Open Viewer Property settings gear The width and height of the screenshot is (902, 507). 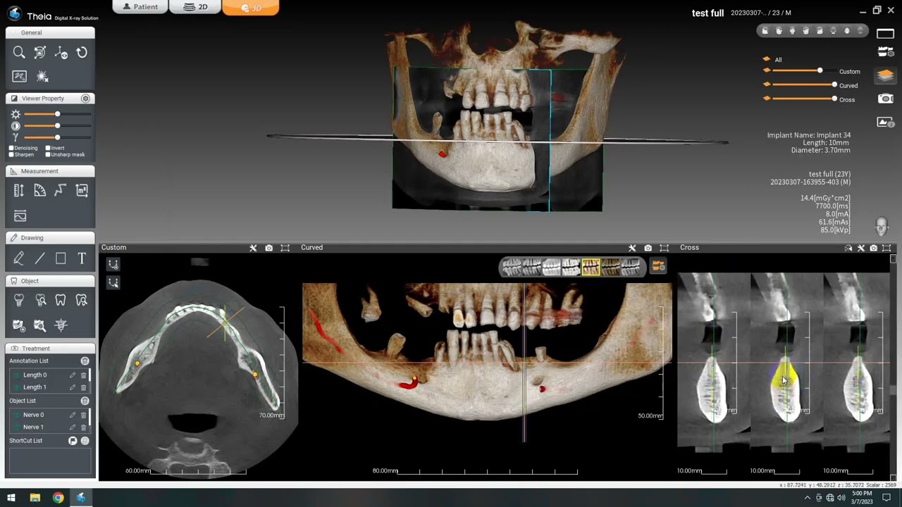coord(85,99)
